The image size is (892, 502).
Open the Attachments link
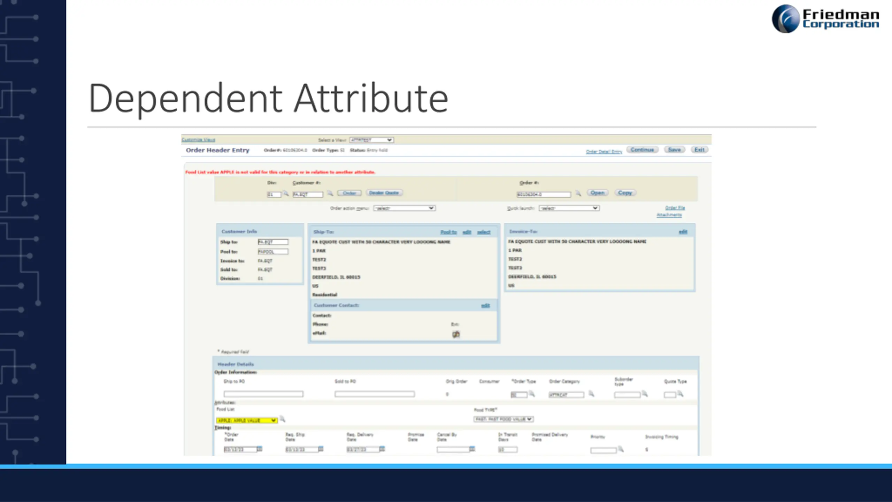(669, 215)
